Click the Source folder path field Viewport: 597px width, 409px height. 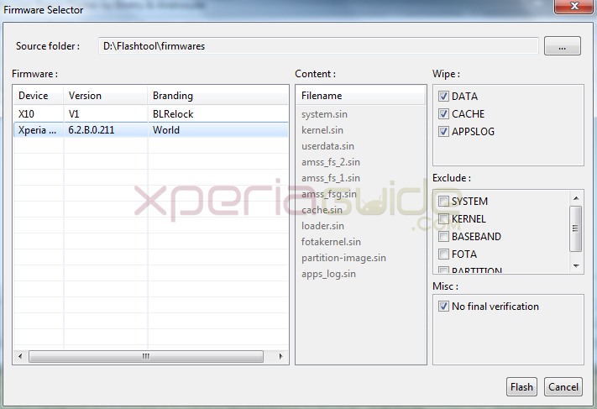(318, 46)
